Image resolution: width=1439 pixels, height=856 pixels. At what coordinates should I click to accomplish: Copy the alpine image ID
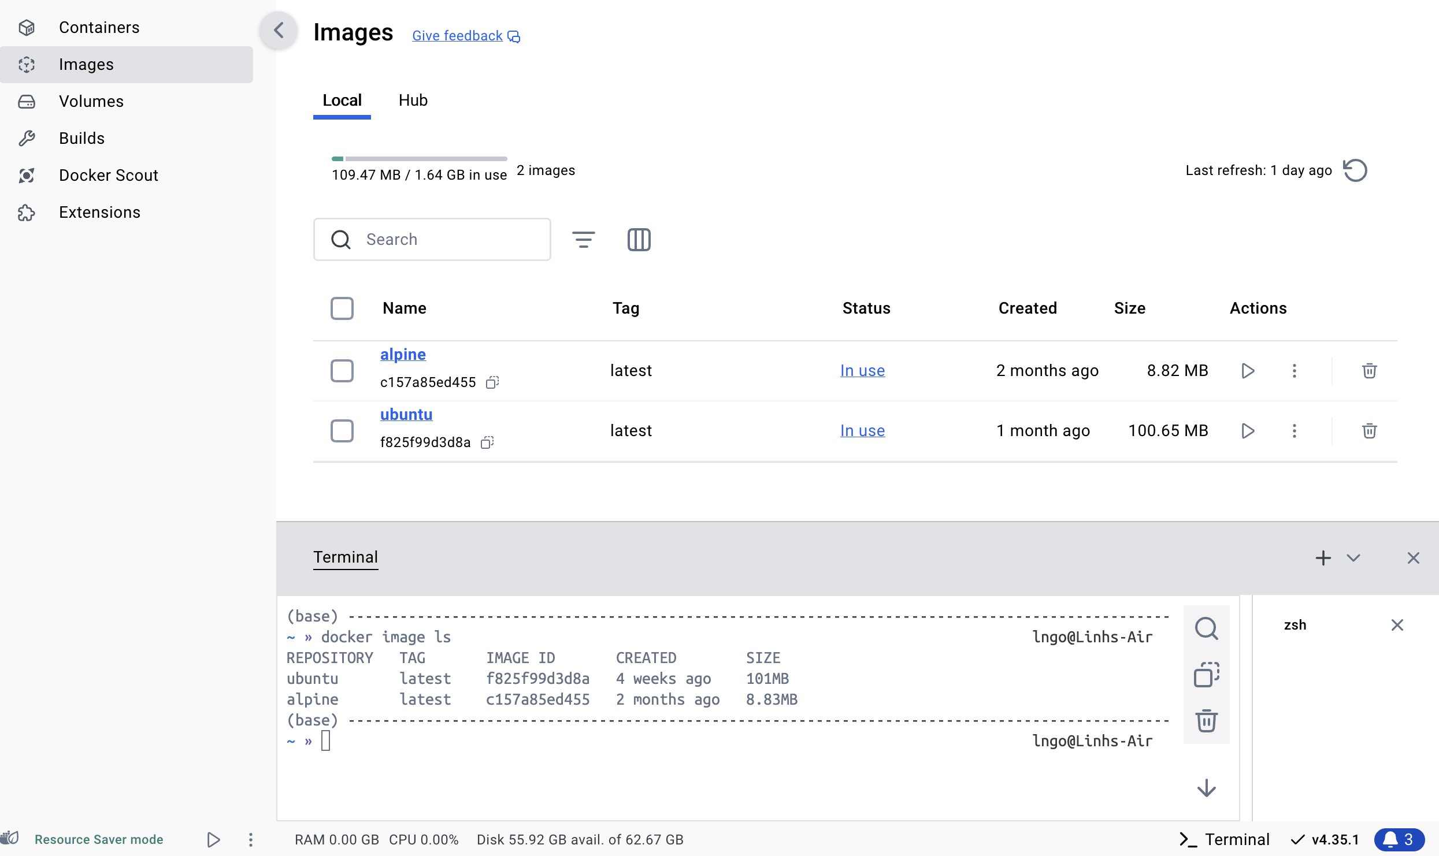tap(492, 382)
